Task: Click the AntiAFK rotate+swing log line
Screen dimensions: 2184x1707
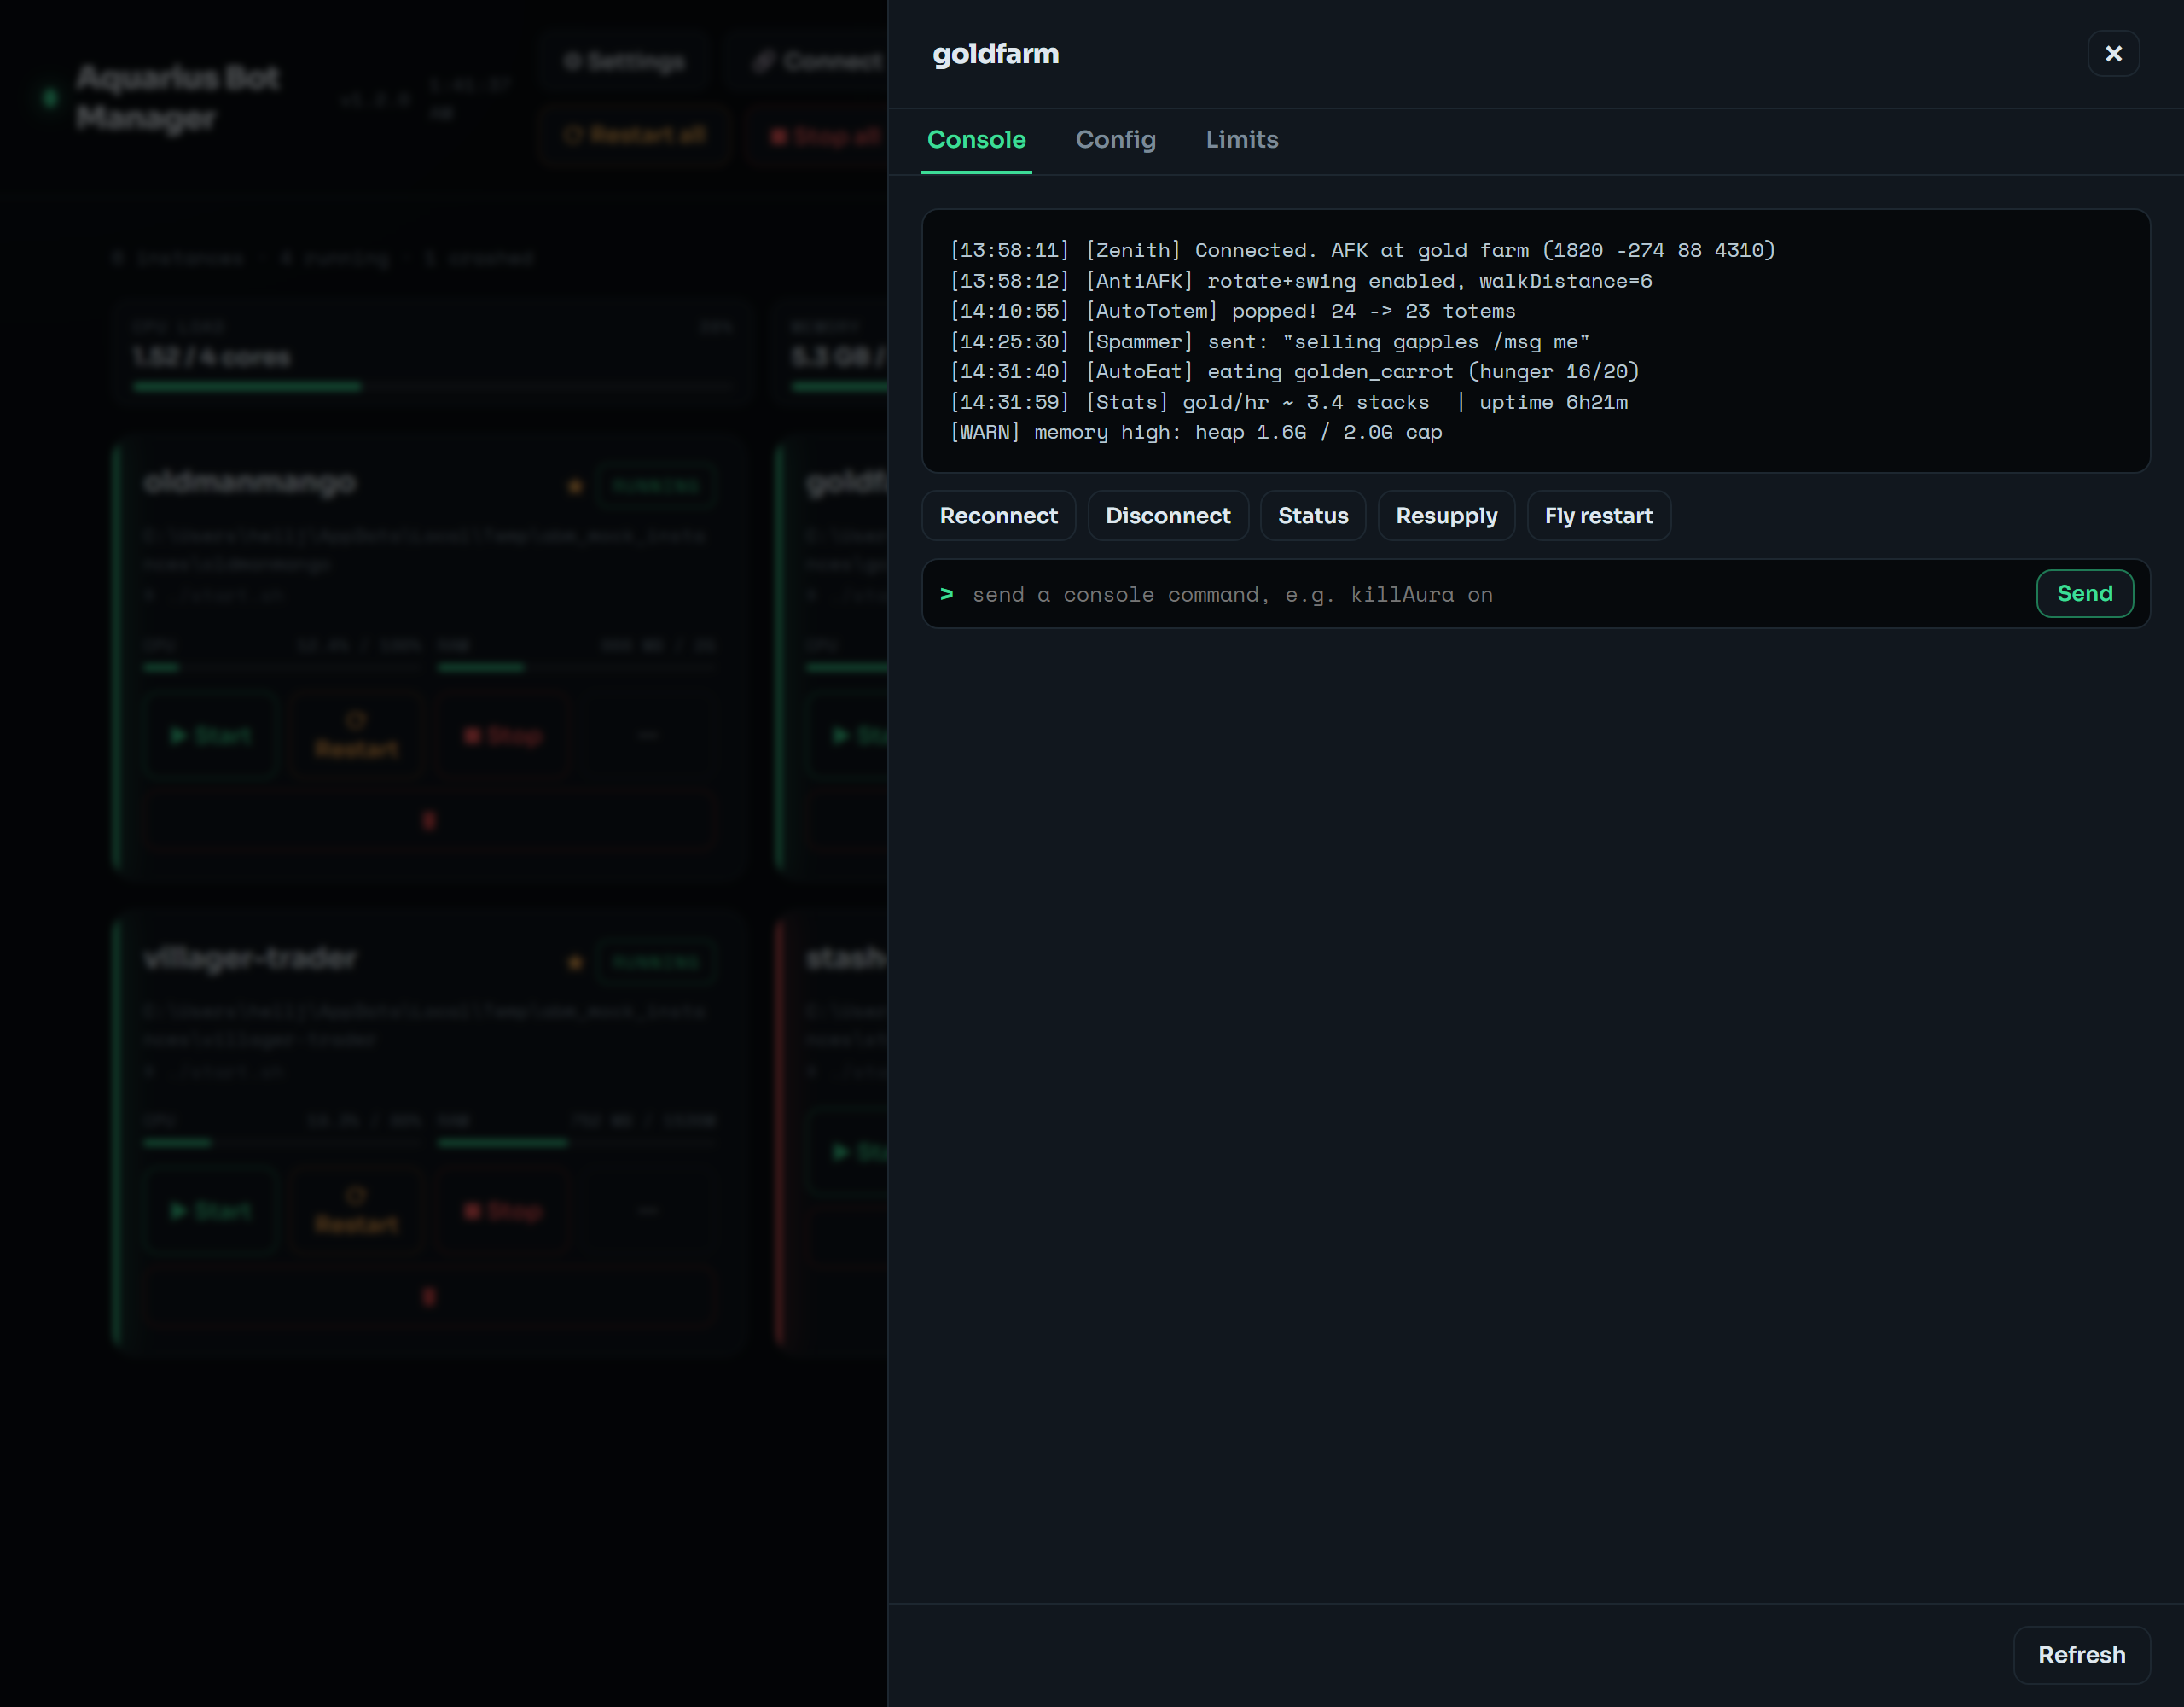Action: [x=1300, y=281]
